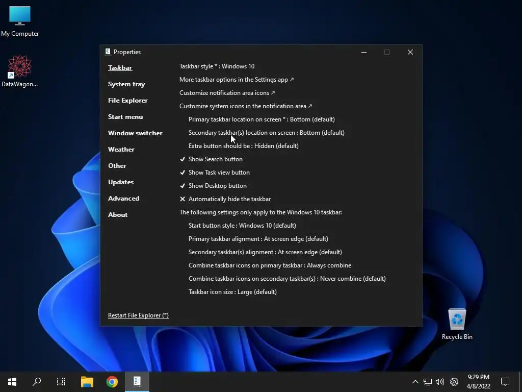Change Primary taskbar alignment option
The image size is (522, 392).
(258, 239)
